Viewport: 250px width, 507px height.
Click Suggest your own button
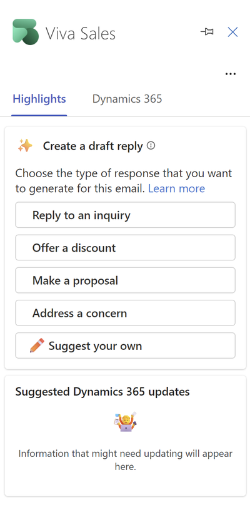(x=126, y=346)
